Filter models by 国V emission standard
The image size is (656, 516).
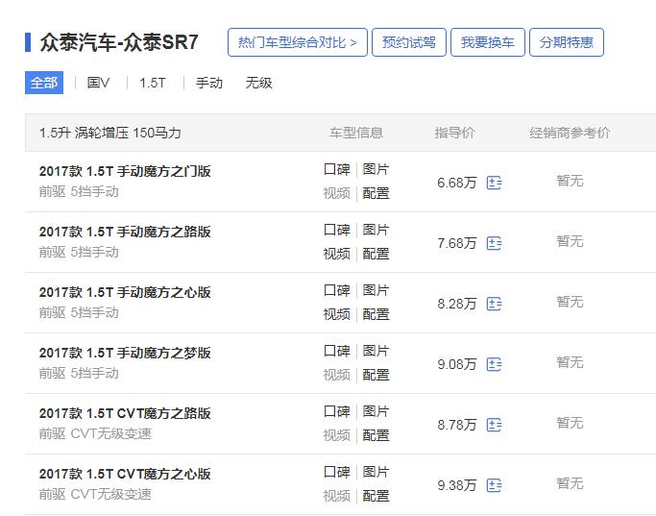(98, 83)
